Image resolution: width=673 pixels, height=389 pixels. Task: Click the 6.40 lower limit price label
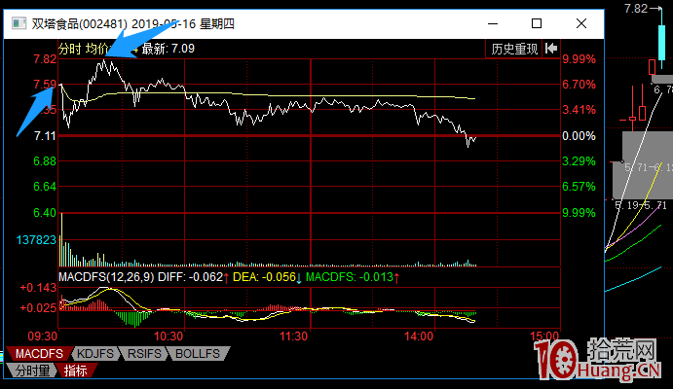click(45, 213)
